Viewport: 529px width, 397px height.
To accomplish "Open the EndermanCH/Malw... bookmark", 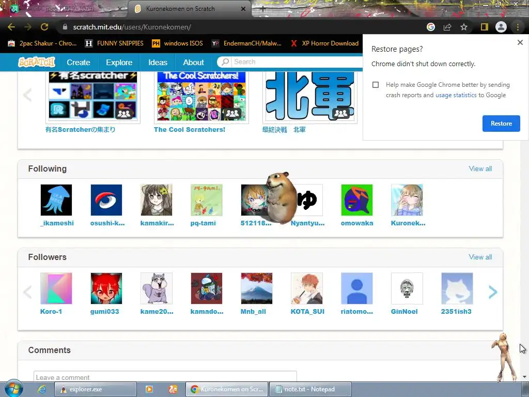I will tap(246, 43).
